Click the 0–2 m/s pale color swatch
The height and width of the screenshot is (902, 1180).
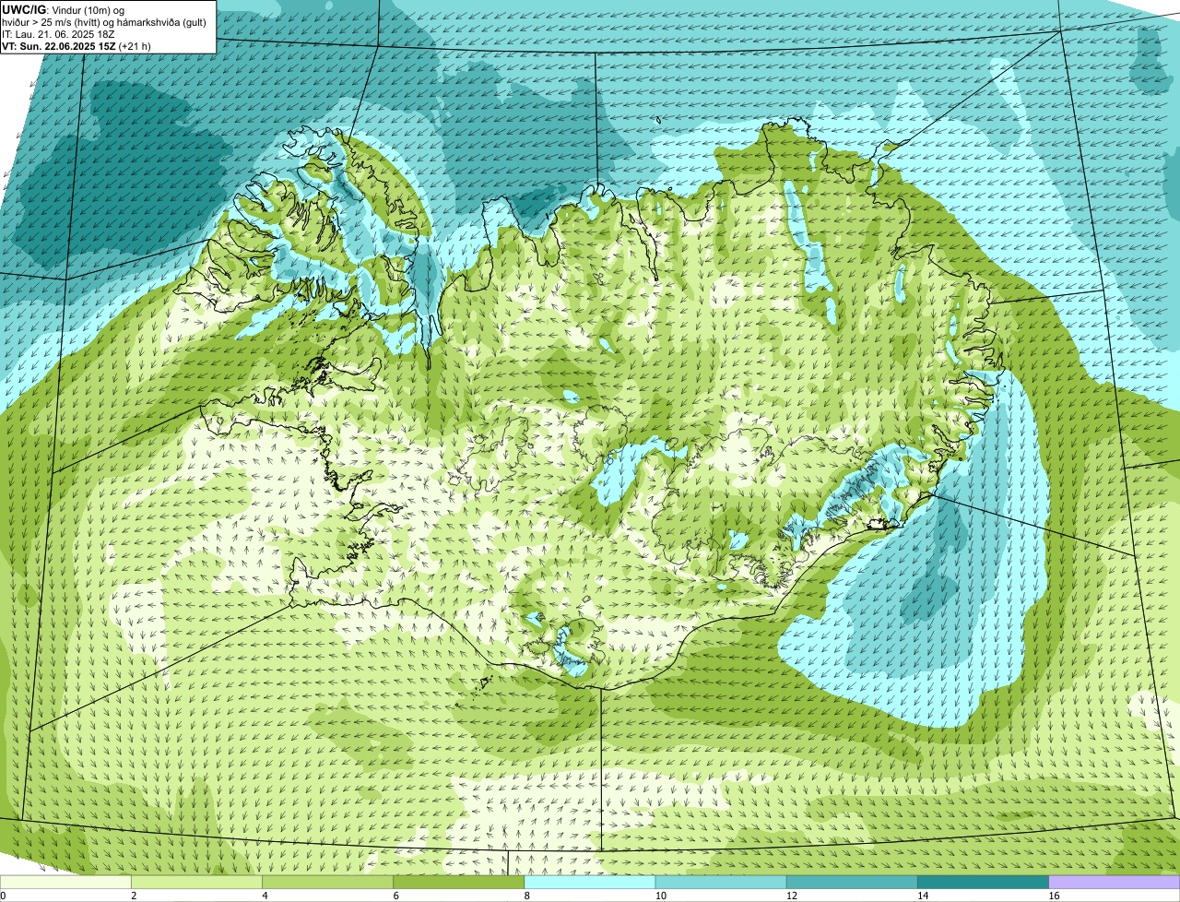(x=65, y=883)
